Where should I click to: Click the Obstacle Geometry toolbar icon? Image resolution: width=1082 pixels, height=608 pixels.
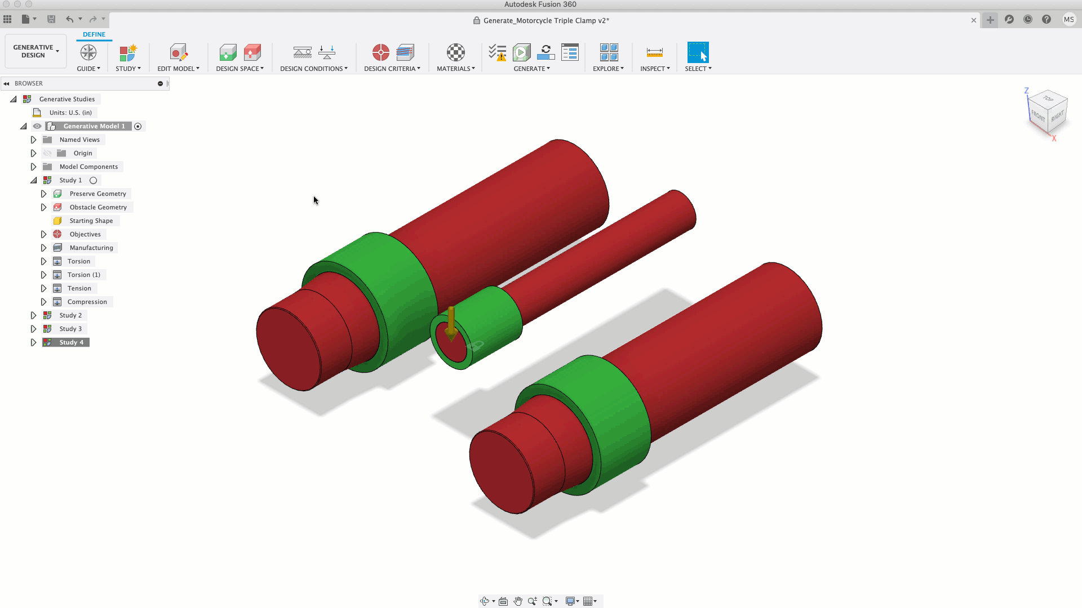pos(252,52)
